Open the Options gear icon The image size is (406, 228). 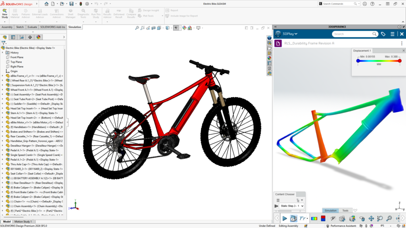click(x=87, y=4)
